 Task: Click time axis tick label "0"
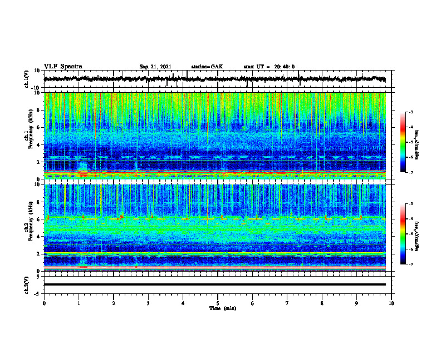pos(44,303)
